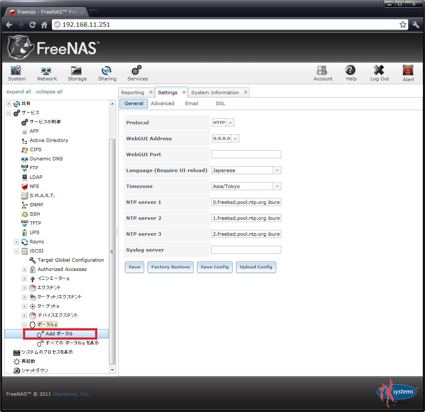Open the Account icon
Screen dimensions: 425x412
click(x=323, y=73)
